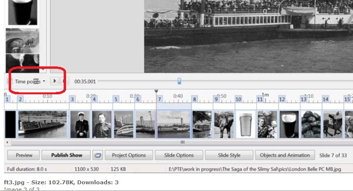Select the people portrait slide 11 thumbnail
This screenshot has height=191, width=353.
[x=267, y=124]
